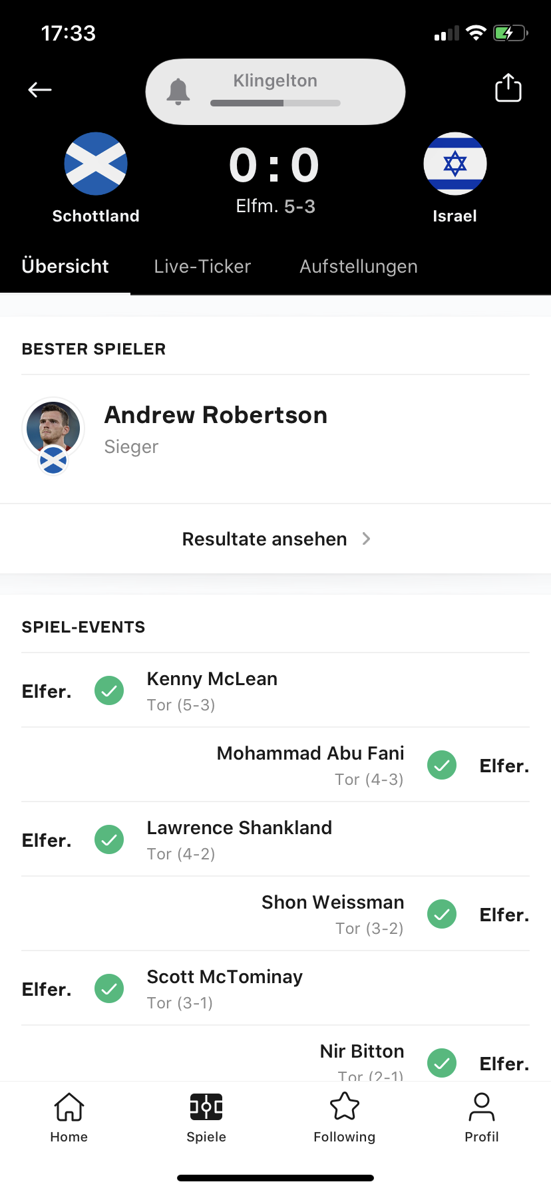The height and width of the screenshot is (1192, 551).
Task: Go to Home in the bottom bar
Action: point(69,1117)
